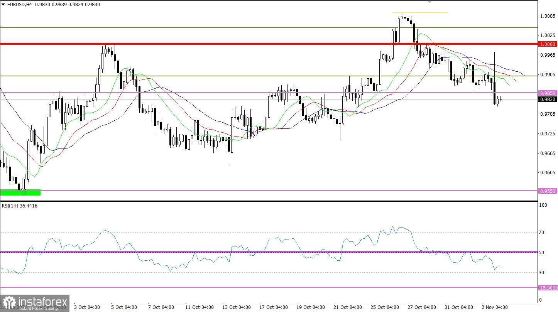Screen dimensions: 558x312
Task: Click the black 0.9830 current price label
Action: point(548,99)
